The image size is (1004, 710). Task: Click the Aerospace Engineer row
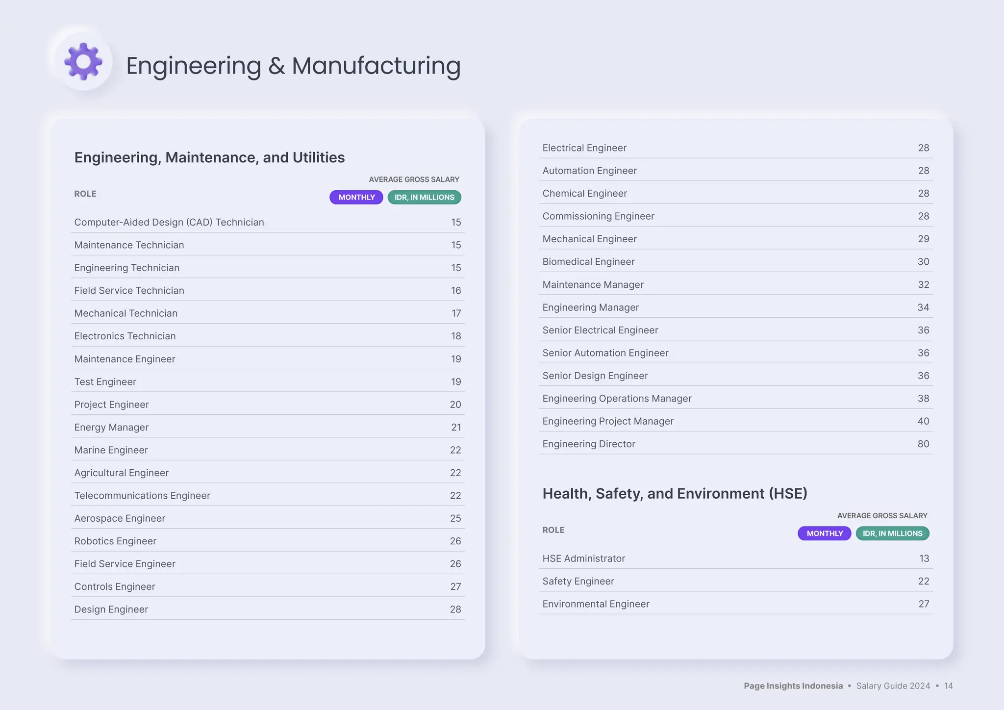[268, 518]
